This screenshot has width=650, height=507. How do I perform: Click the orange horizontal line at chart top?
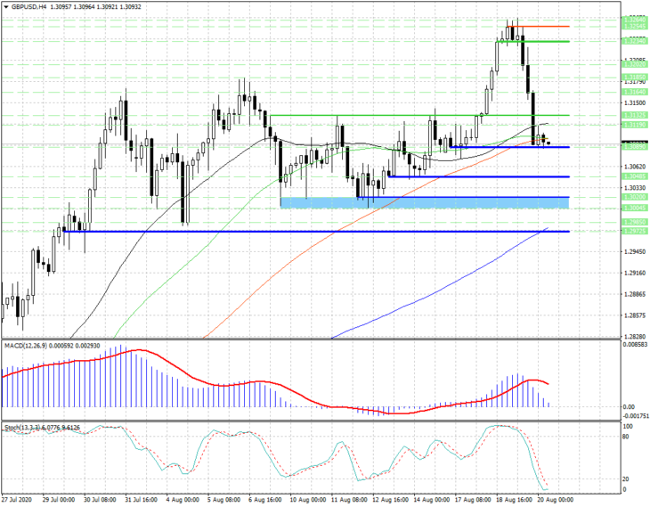540,27
